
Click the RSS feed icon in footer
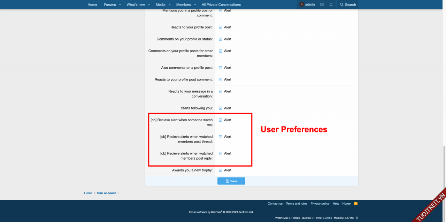[356, 204]
